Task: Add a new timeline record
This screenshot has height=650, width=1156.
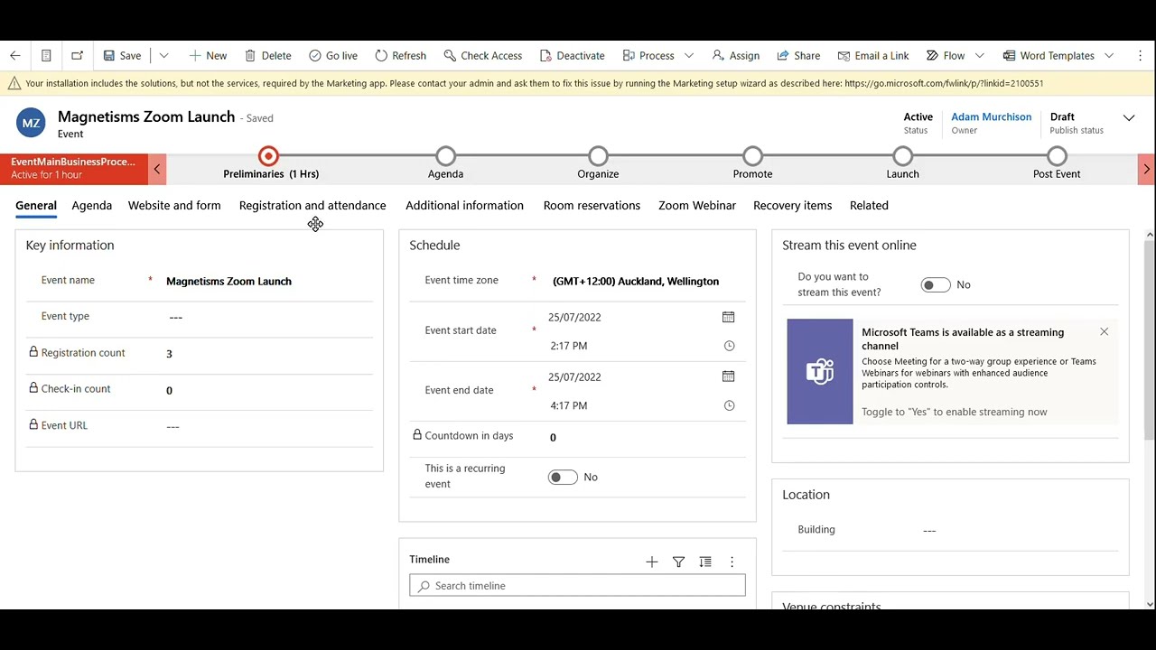Action: pos(651,562)
